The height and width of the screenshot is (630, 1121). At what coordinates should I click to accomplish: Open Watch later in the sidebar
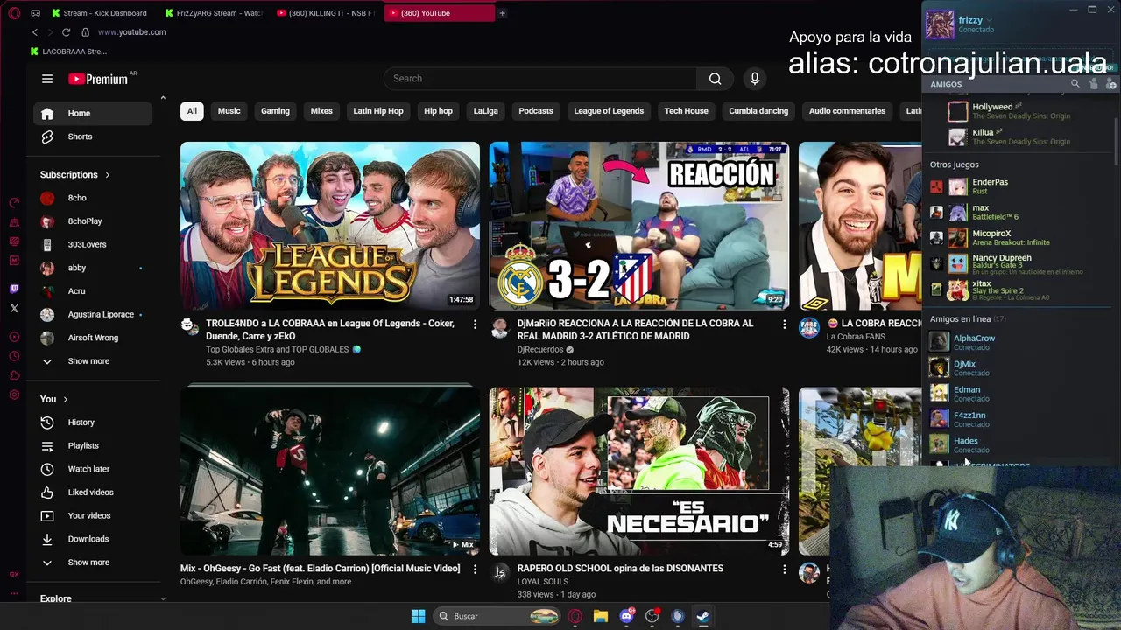tap(93, 469)
